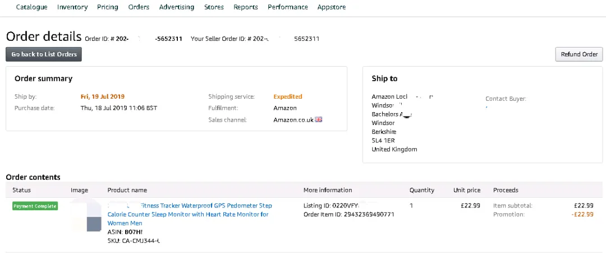Open the Stores menu
The image size is (606, 264).
(214, 7)
